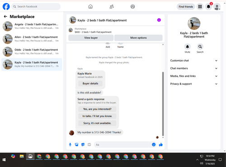
Task: Click the View buyer button
Action: (x=91, y=38)
